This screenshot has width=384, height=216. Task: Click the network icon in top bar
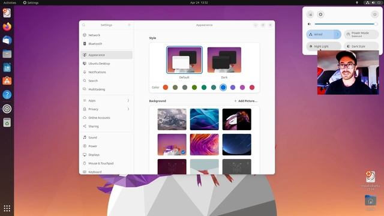point(367,2)
